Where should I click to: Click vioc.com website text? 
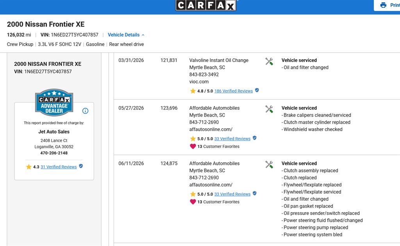click(x=199, y=82)
